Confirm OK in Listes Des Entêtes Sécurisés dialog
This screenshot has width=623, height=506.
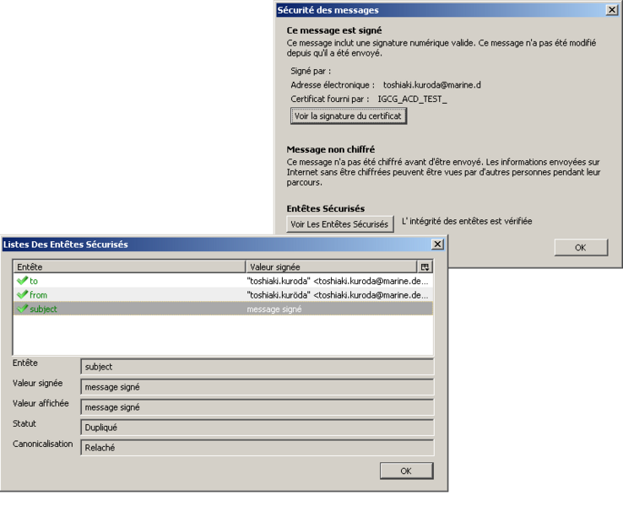point(406,471)
